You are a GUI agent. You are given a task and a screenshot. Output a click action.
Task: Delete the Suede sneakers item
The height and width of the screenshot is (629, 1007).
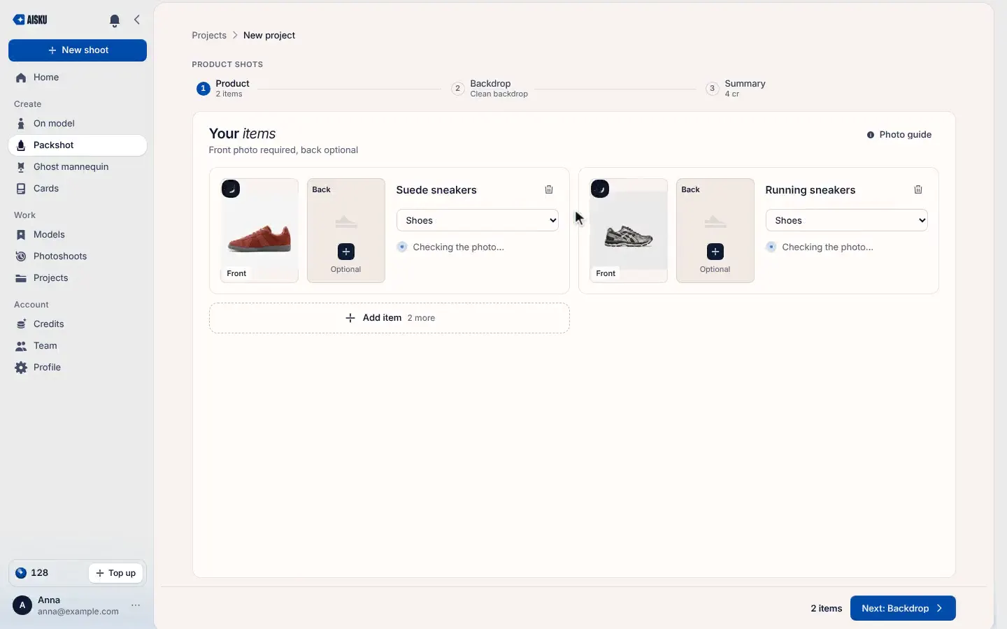click(x=549, y=189)
